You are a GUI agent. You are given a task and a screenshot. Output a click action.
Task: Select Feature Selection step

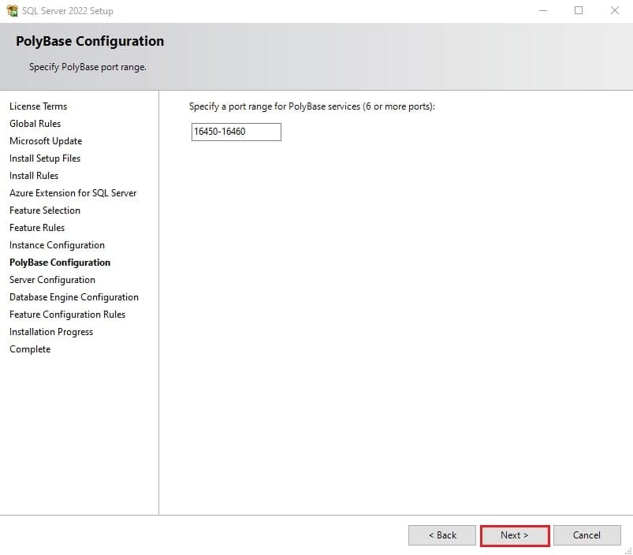point(45,210)
